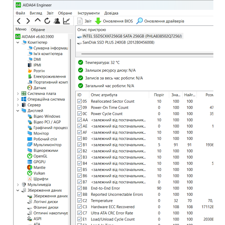The height and width of the screenshot is (225, 225).
Task: Open Фізичні диски tree item
Action: [43, 207]
